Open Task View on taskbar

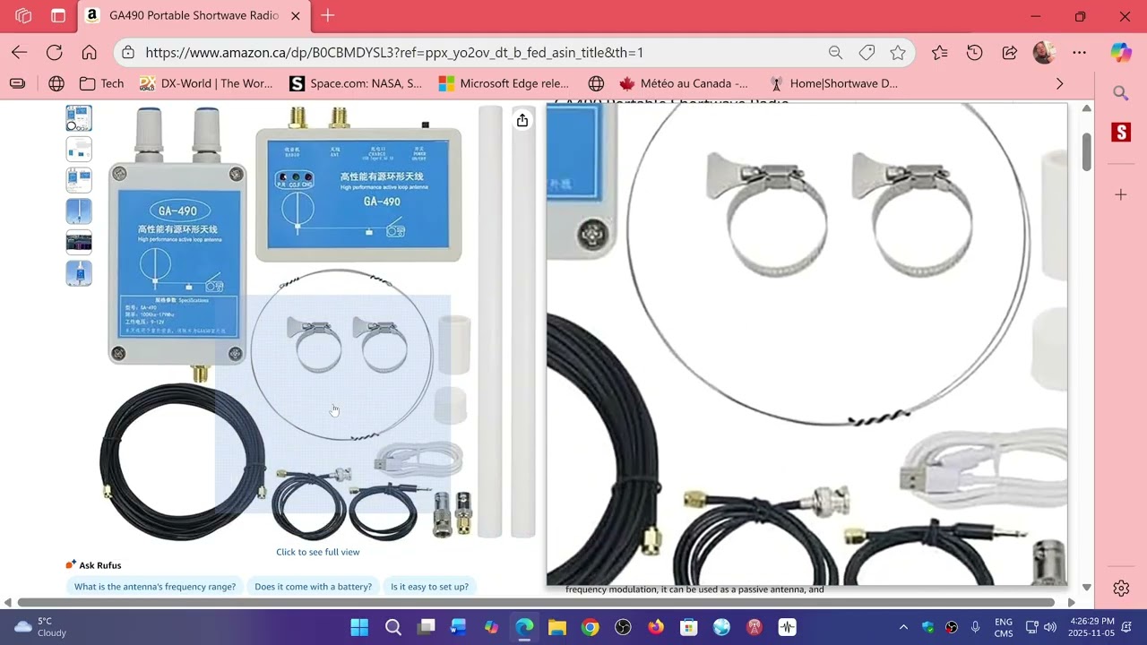point(426,627)
